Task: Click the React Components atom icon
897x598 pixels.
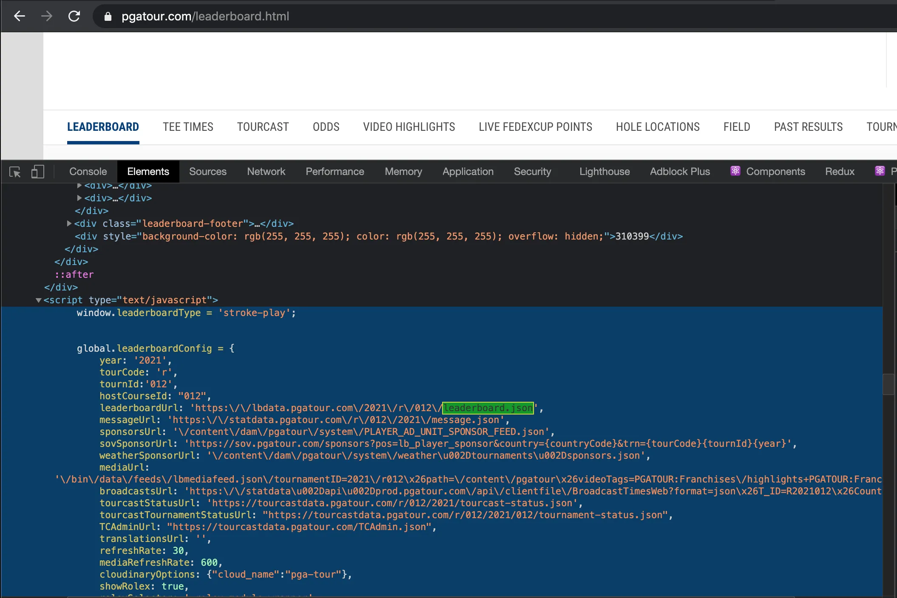Action: tap(735, 171)
